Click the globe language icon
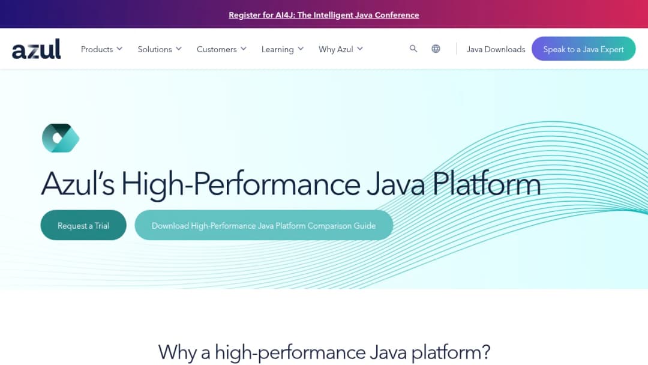 click(x=436, y=49)
